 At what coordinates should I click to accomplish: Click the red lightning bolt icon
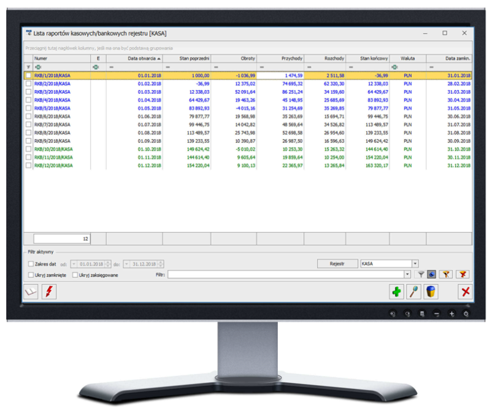tap(48, 292)
